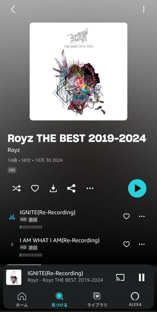Tap the mini player album thumbnail
Viewport: 157px width, 312px height.
point(14,277)
